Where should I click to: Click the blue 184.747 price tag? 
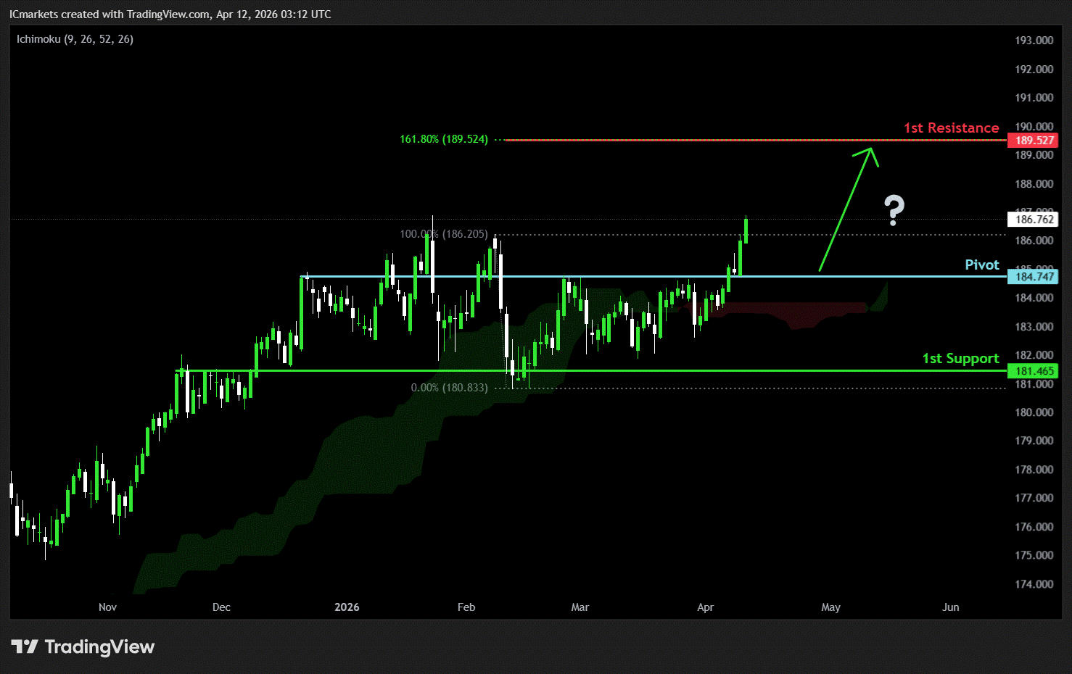click(x=1034, y=277)
